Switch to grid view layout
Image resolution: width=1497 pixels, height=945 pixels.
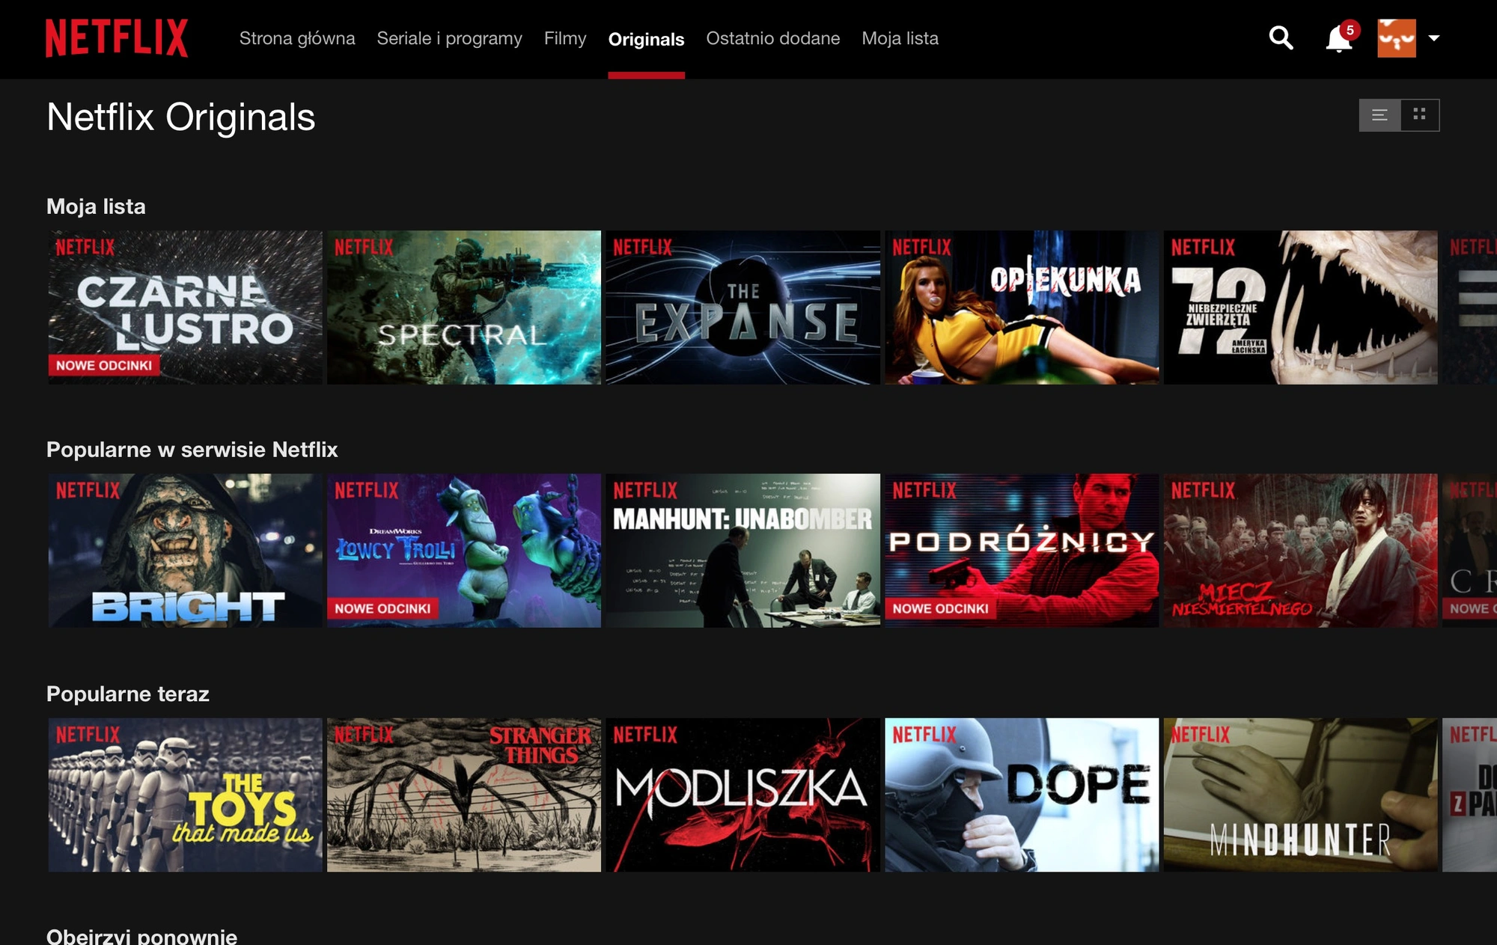coord(1420,115)
